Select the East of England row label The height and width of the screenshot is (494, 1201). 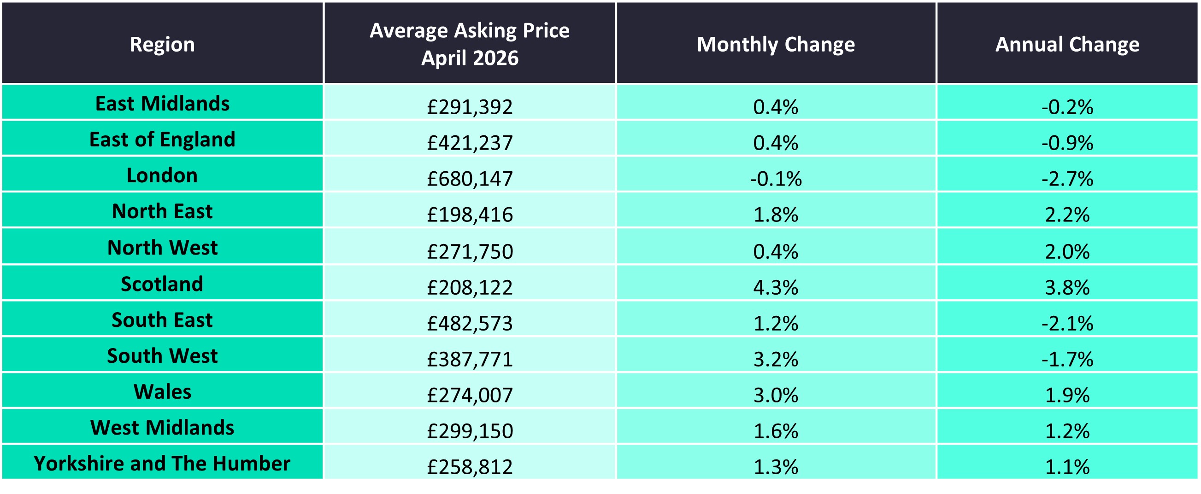coord(162,139)
